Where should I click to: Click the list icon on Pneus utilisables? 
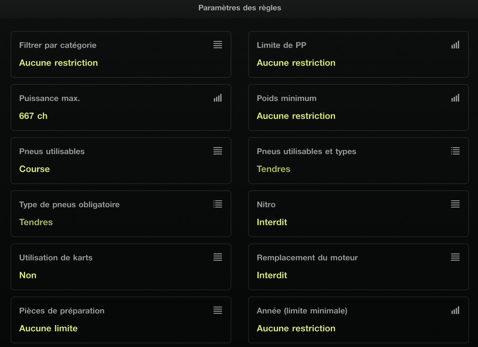tap(218, 151)
